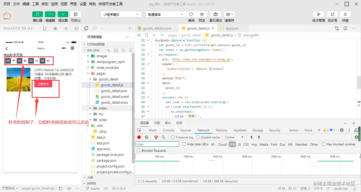361x192 pixels.
Task: Toggle the network filter funnel icon
Action: 156,137
